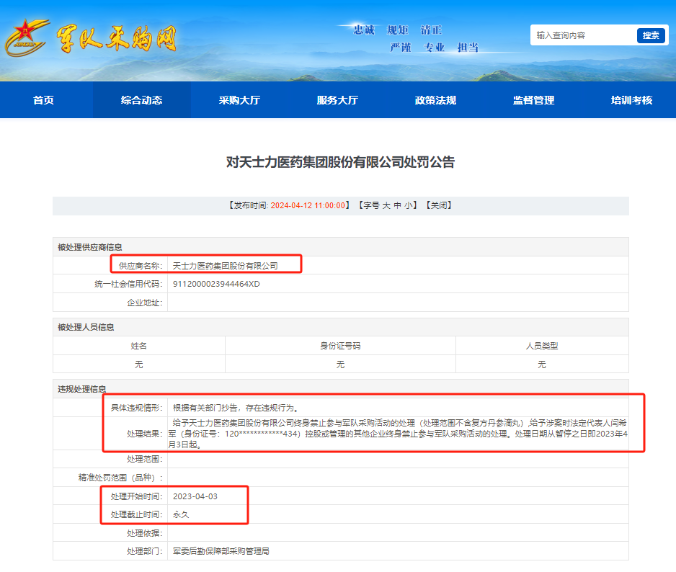Click the 具体违规情形 label
The height and width of the screenshot is (572, 676).
(137, 408)
